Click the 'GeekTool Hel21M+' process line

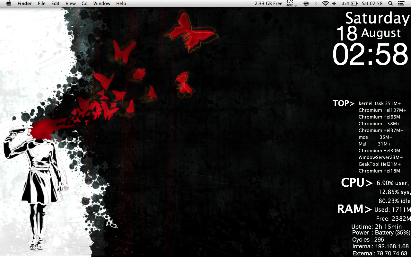(380, 164)
